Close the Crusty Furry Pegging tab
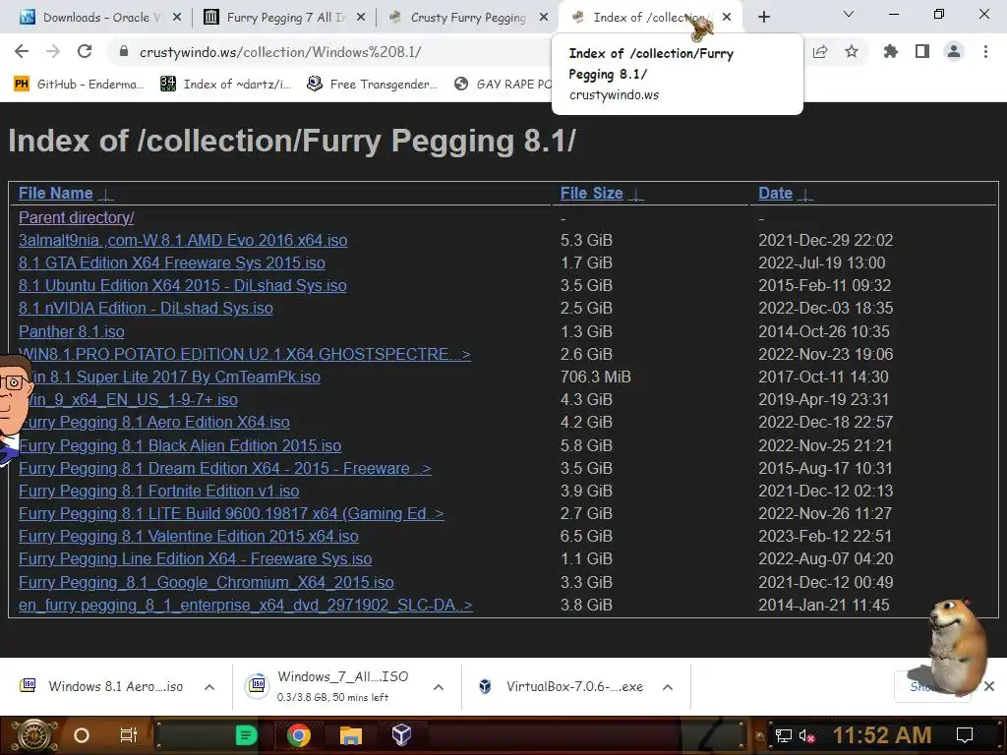 pos(544,18)
